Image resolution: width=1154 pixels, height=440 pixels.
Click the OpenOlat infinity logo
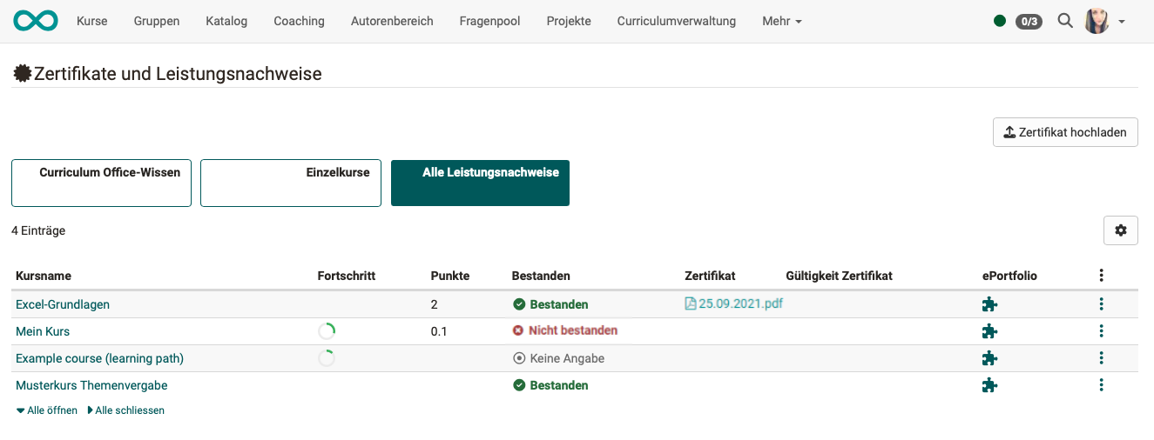[36, 21]
